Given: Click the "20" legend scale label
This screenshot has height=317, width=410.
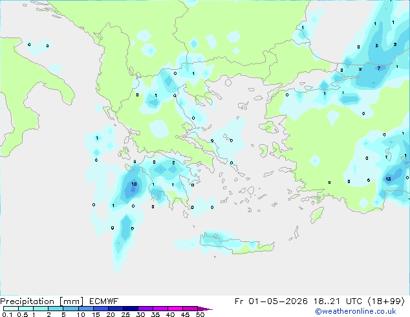Looking at the screenshot, I should pos(111,314).
